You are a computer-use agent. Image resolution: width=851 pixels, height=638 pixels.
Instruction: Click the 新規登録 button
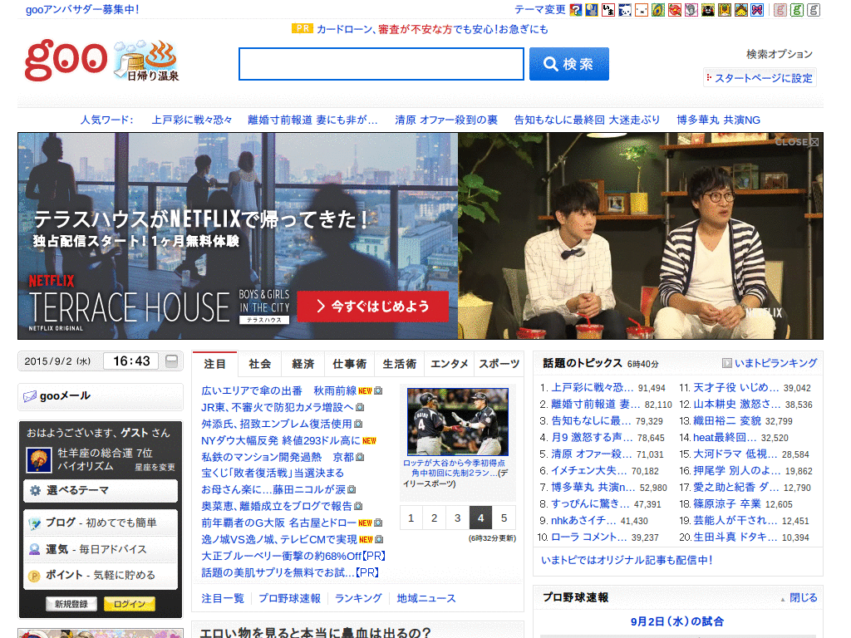pos(71,604)
